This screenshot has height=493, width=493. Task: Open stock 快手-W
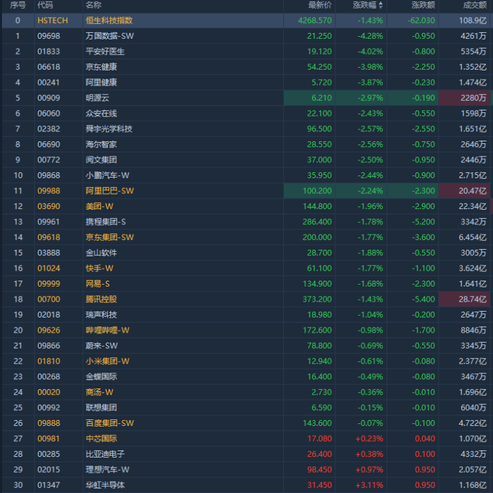(99, 268)
